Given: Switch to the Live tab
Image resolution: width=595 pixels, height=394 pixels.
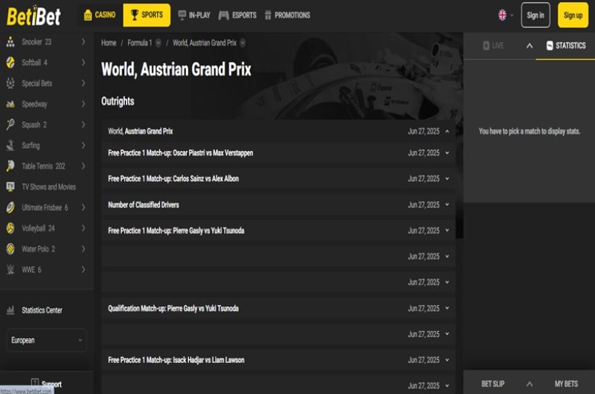Looking at the screenshot, I should point(493,46).
